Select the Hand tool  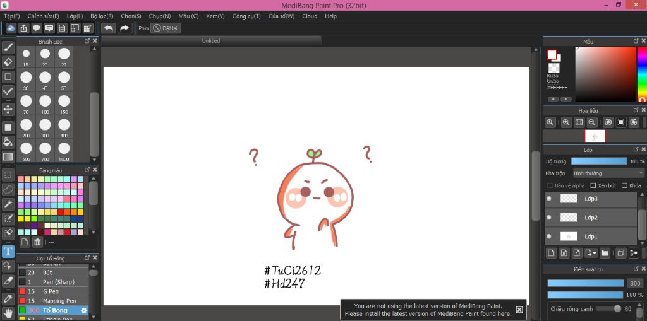[8, 313]
